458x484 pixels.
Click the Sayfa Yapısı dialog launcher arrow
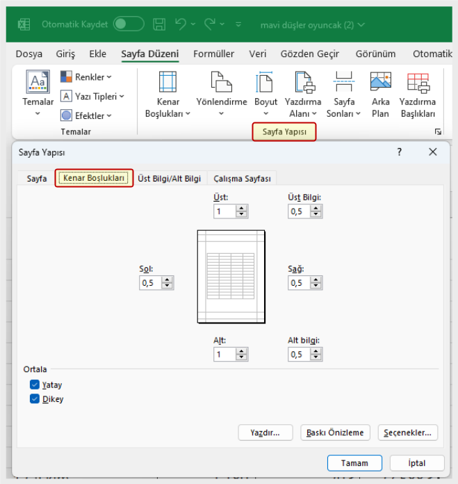click(438, 132)
